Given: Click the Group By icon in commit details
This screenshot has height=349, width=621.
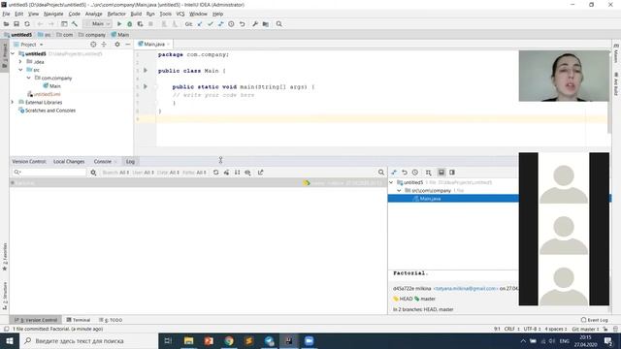Looking at the screenshot, I should pyautogui.click(x=429, y=173).
